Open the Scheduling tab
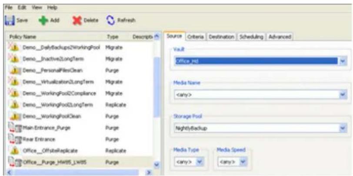This screenshot has height=176, width=353. 251,37
